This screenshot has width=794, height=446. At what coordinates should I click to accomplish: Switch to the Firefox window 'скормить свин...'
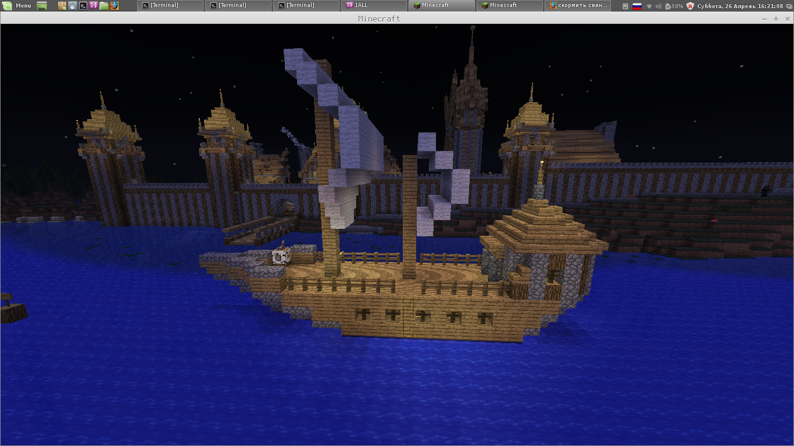[577, 5]
